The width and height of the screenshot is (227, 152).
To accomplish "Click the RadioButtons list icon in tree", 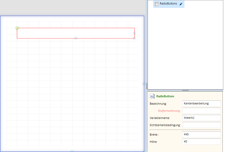I will (157, 4).
